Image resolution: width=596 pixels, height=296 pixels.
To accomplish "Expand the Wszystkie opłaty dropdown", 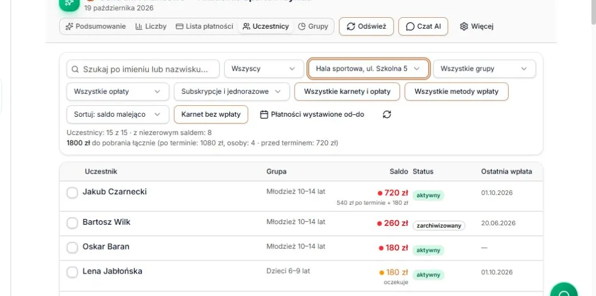I will click(118, 91).
